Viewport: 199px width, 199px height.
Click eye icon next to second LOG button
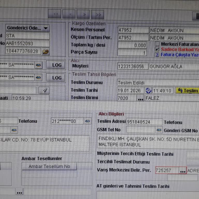coord(38,77)
